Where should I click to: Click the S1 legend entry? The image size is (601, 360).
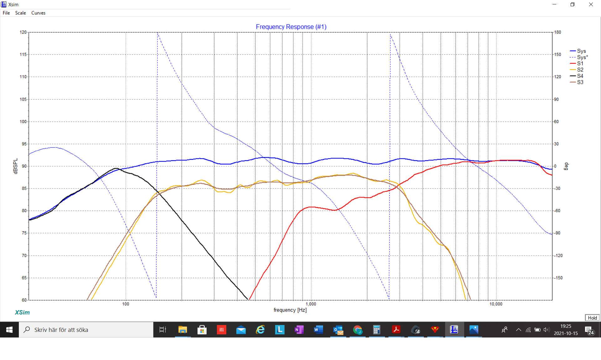(x=577, y=63)
